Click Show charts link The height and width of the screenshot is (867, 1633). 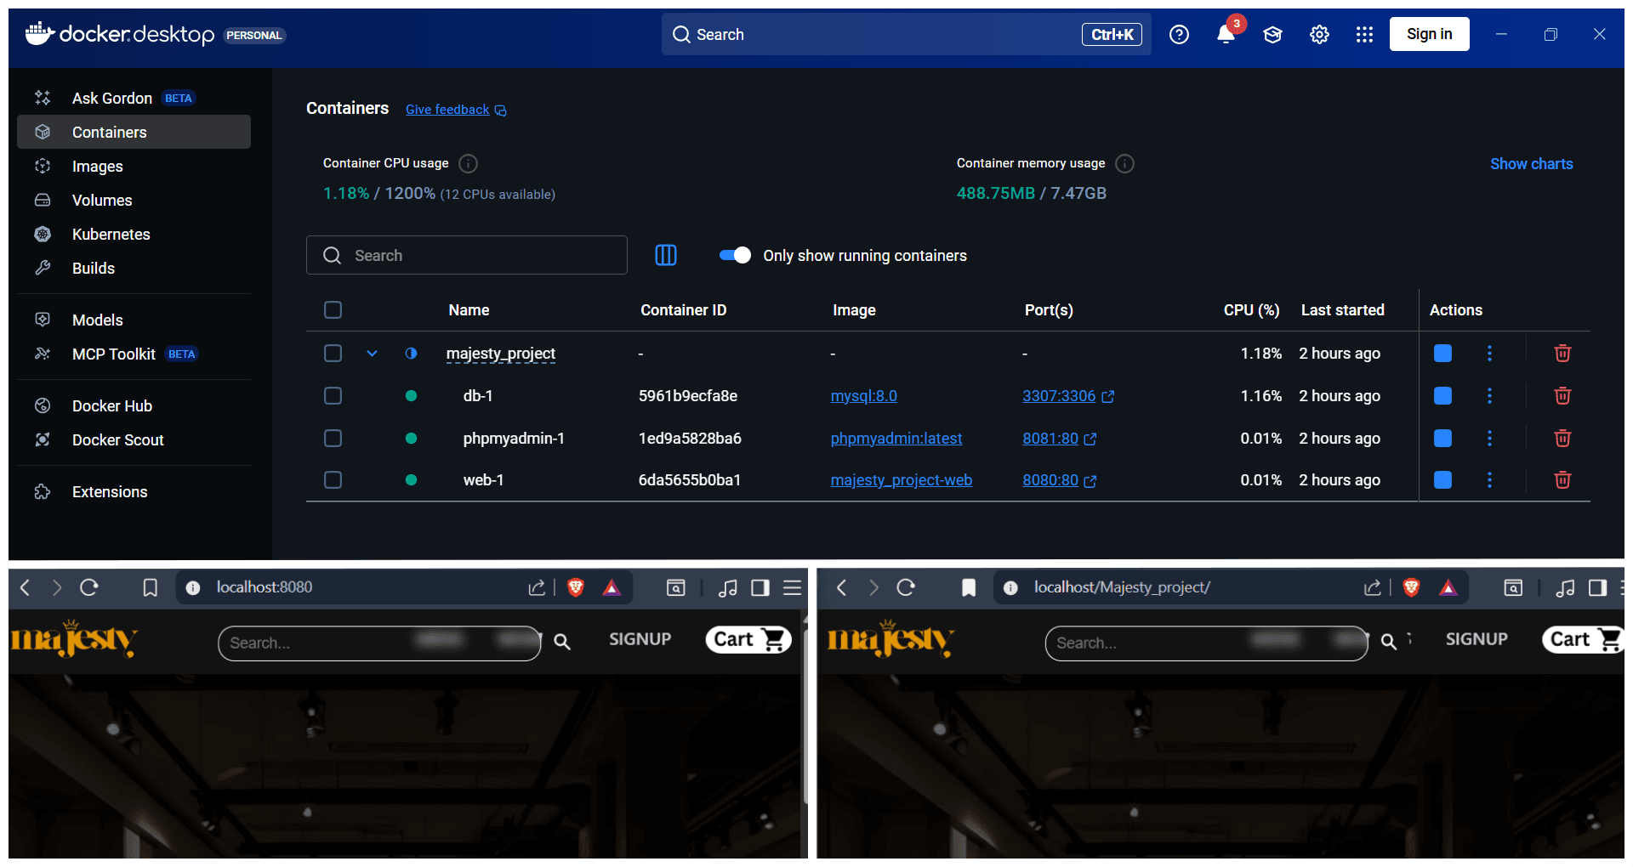click(x=1531, y=164)
